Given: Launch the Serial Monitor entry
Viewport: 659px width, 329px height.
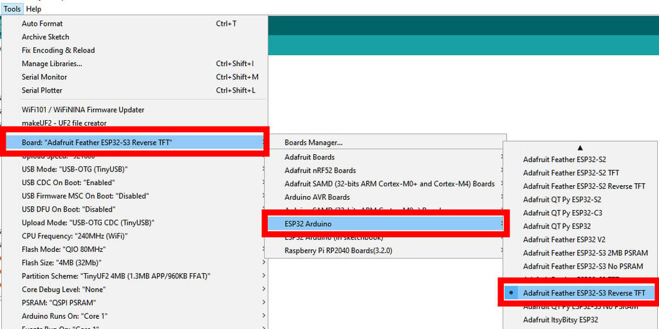Looking at the screenshot, I should click(135, 77).
